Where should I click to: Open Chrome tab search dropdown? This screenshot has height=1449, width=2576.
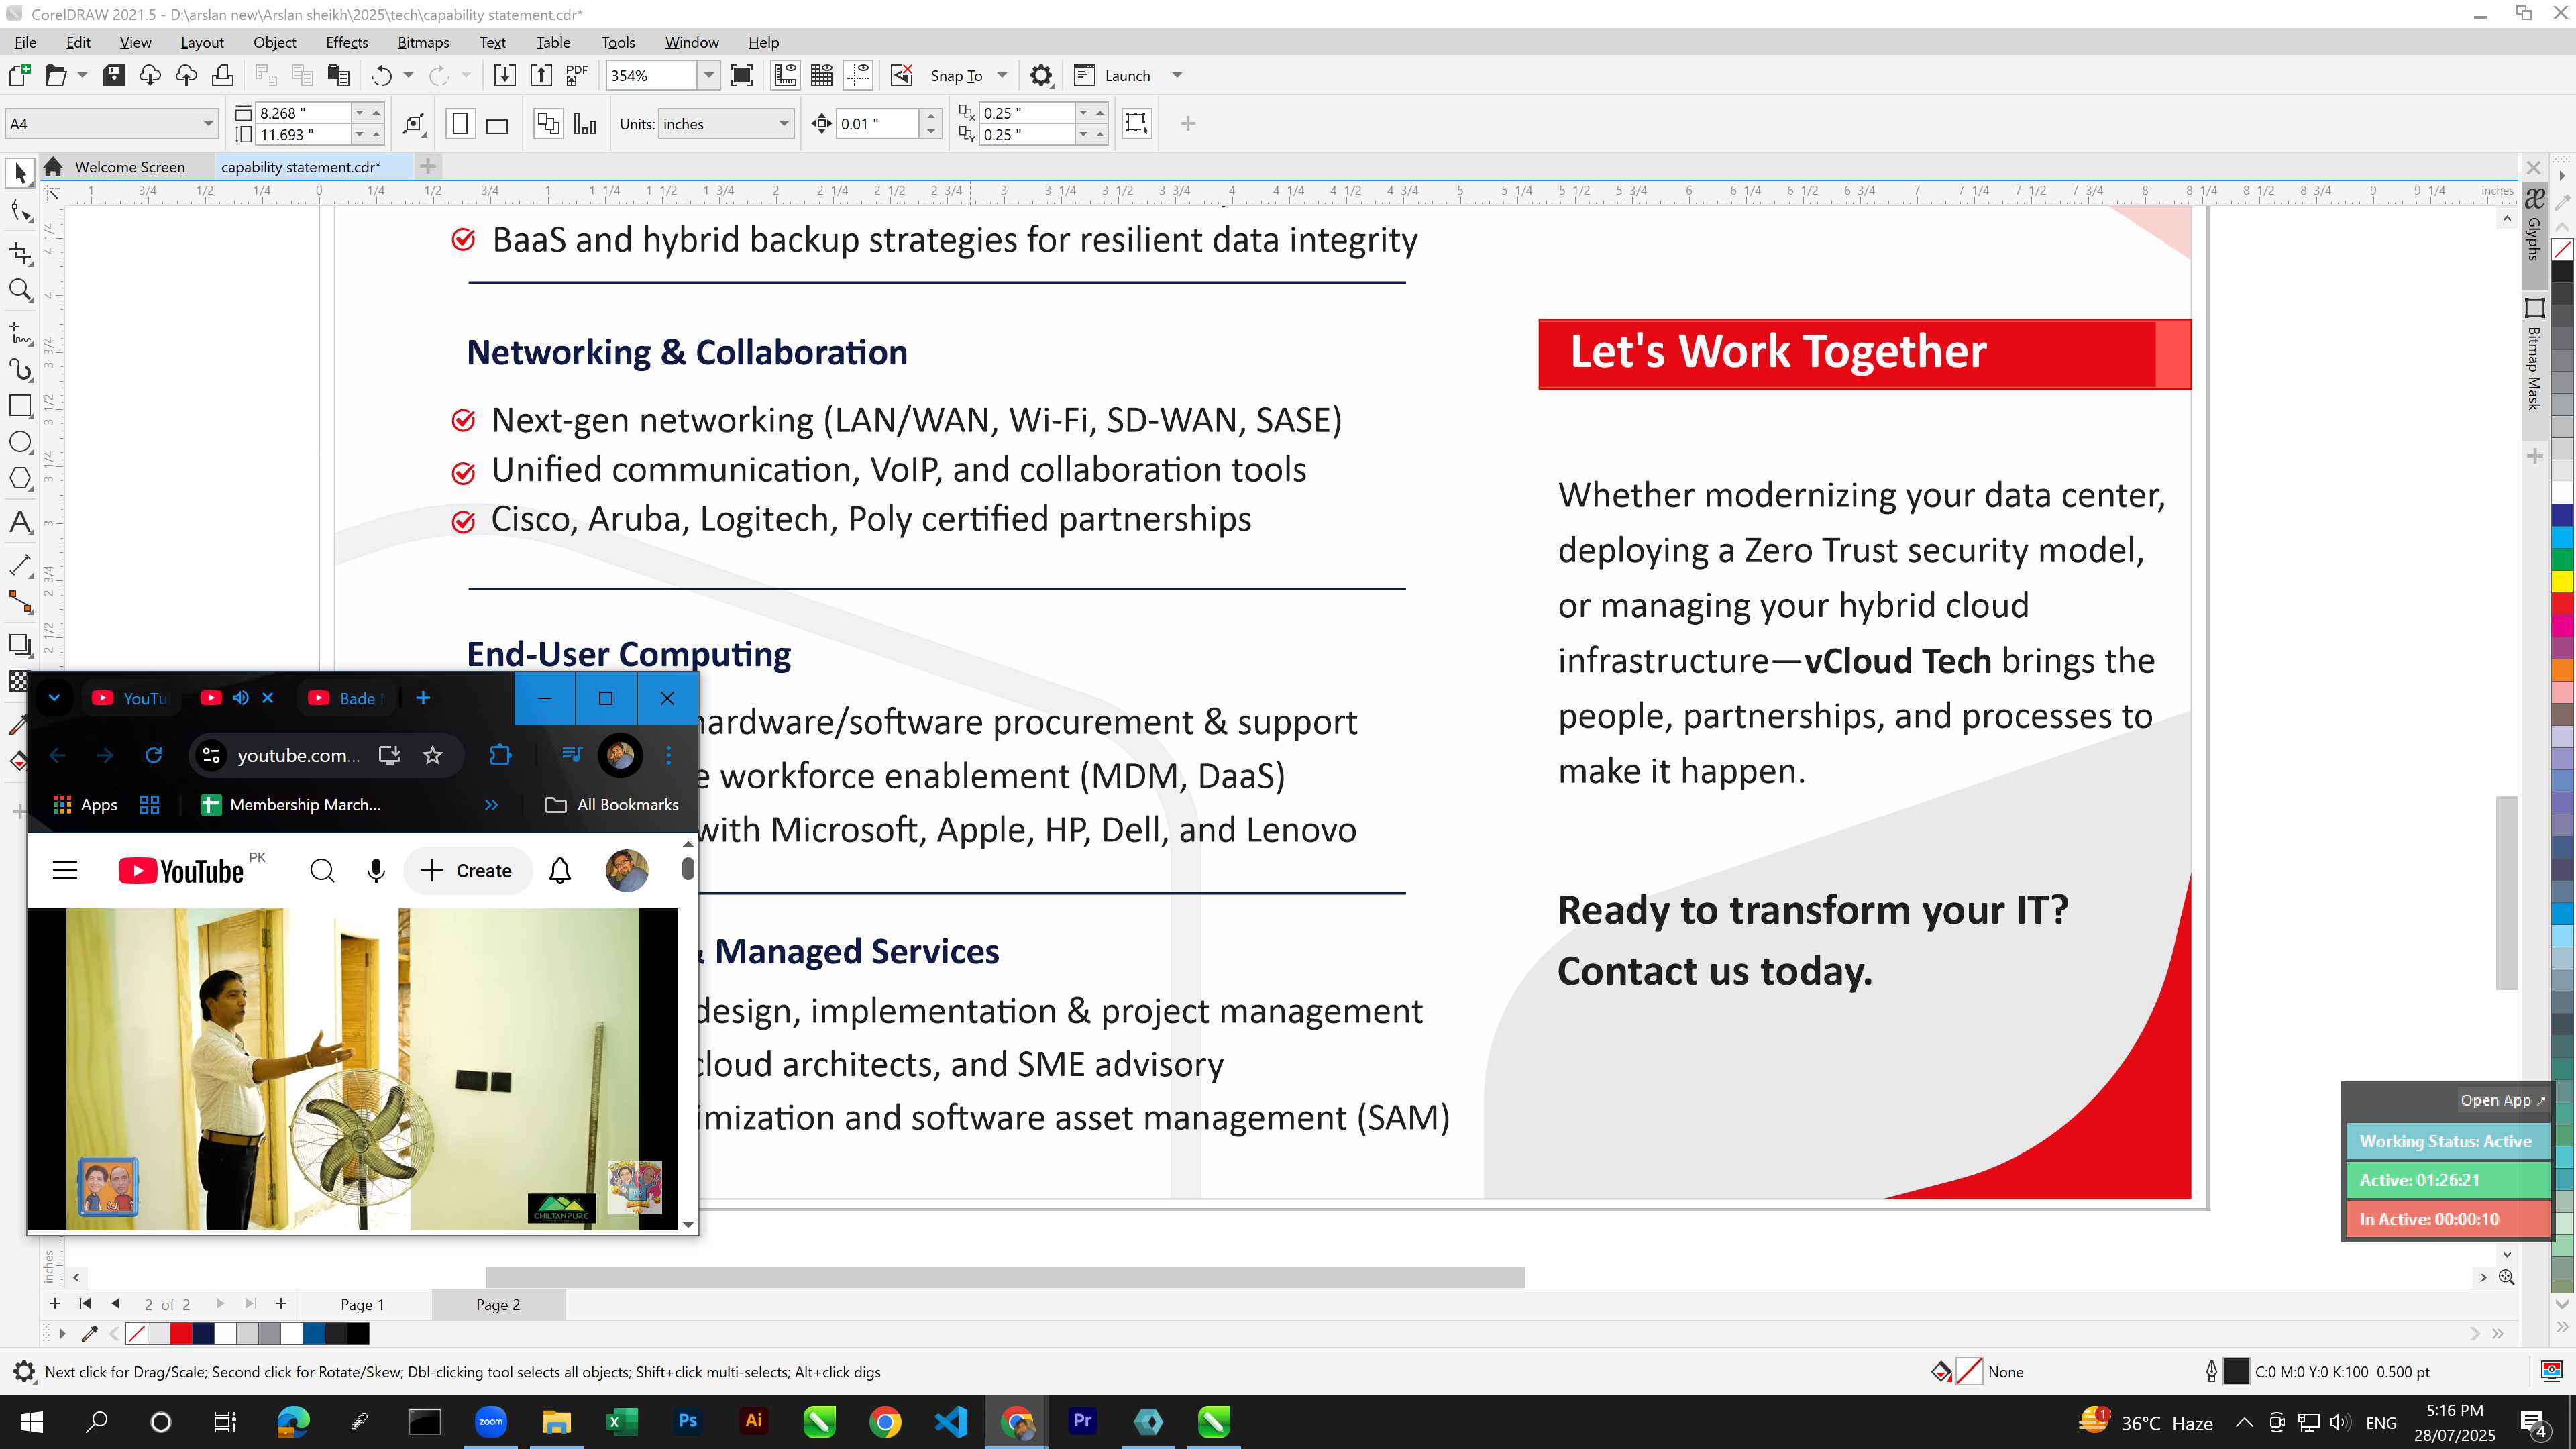[55, 698]
